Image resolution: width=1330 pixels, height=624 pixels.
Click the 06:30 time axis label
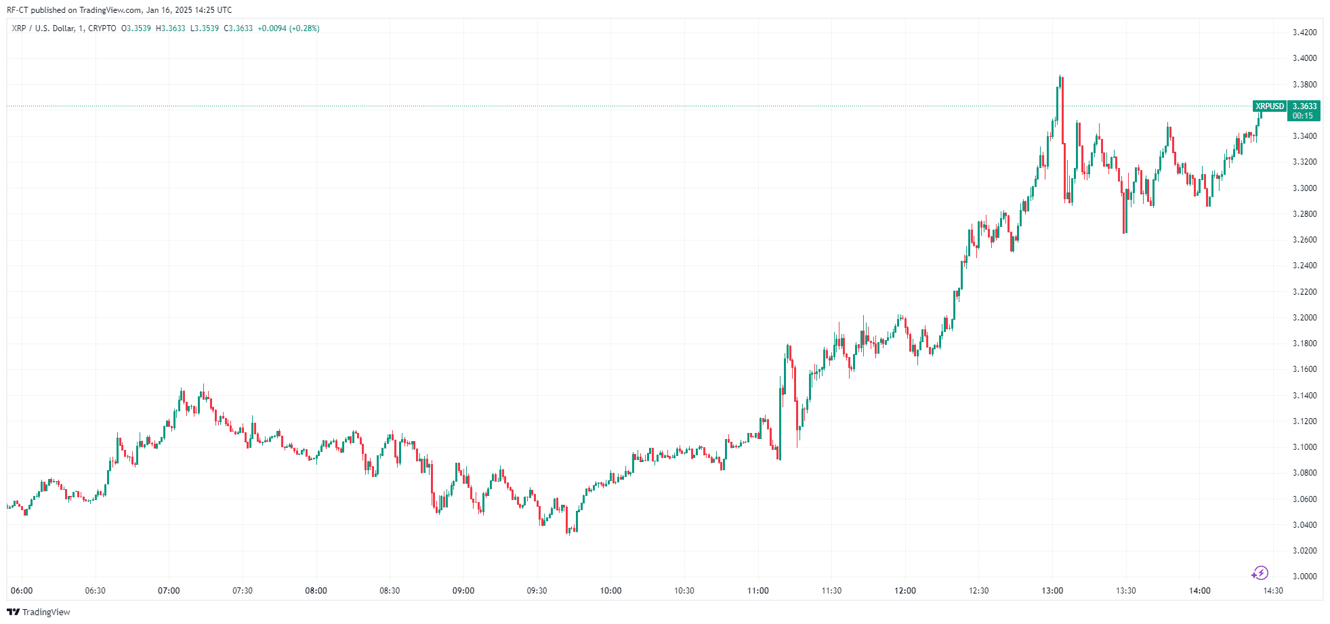pyautogui.click(x=96, y=591)
